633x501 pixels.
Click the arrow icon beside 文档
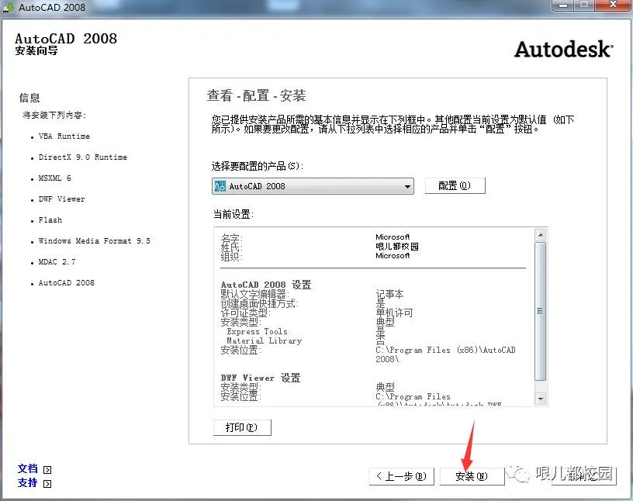click(x=47, y=470)
